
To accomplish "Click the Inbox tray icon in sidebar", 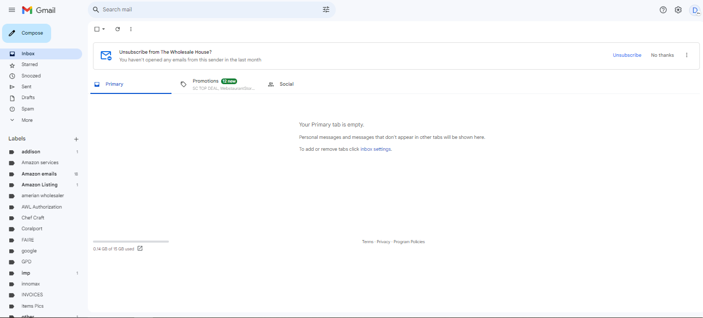I will click(12, 54).
